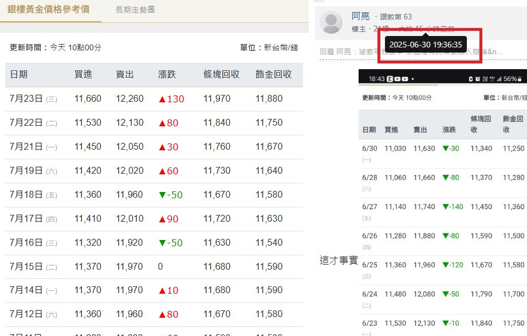Click the 18:43 phone clock in screenshot
This screenshot has width=527, height=336.
pyautogui.click(x=376, y=79)
